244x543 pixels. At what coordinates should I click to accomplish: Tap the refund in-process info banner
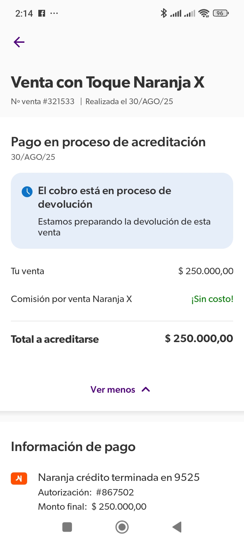click(122, 211)
